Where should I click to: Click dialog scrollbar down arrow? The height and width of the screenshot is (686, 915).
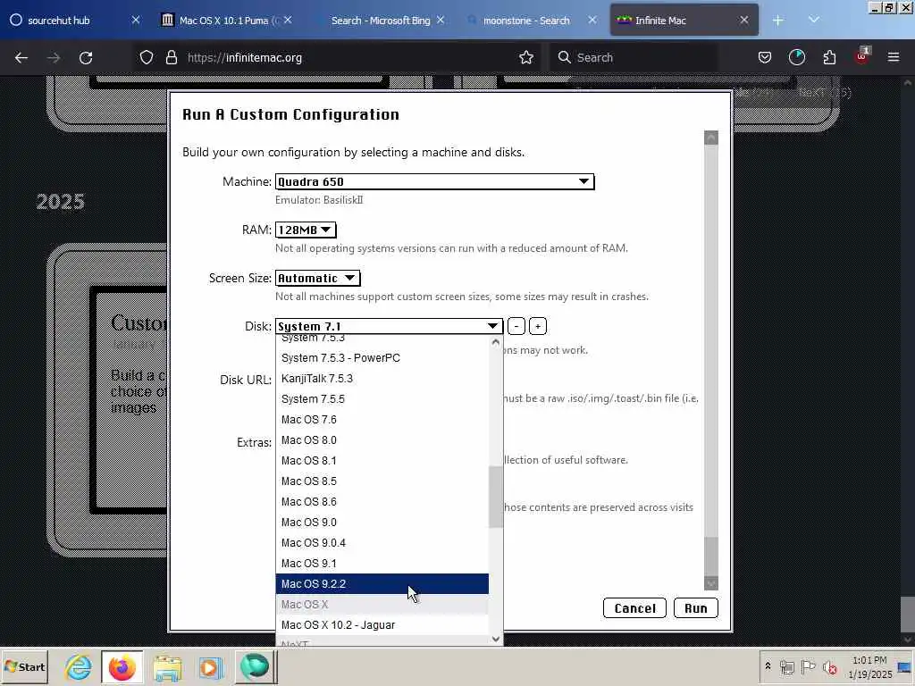click(x=710, y=582)
